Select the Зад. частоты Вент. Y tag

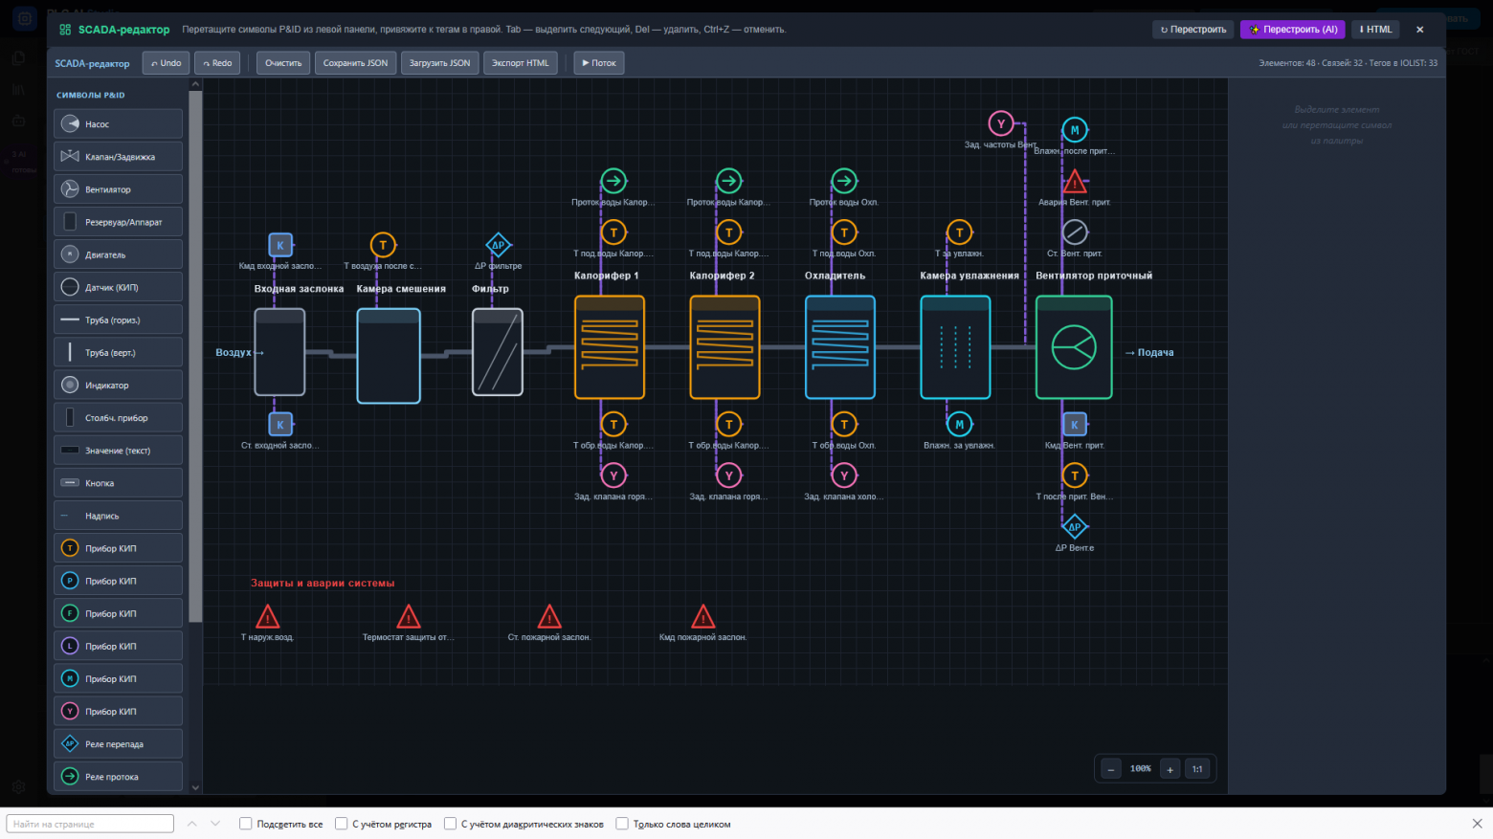pyautogui.click(x=1001, y=123)
